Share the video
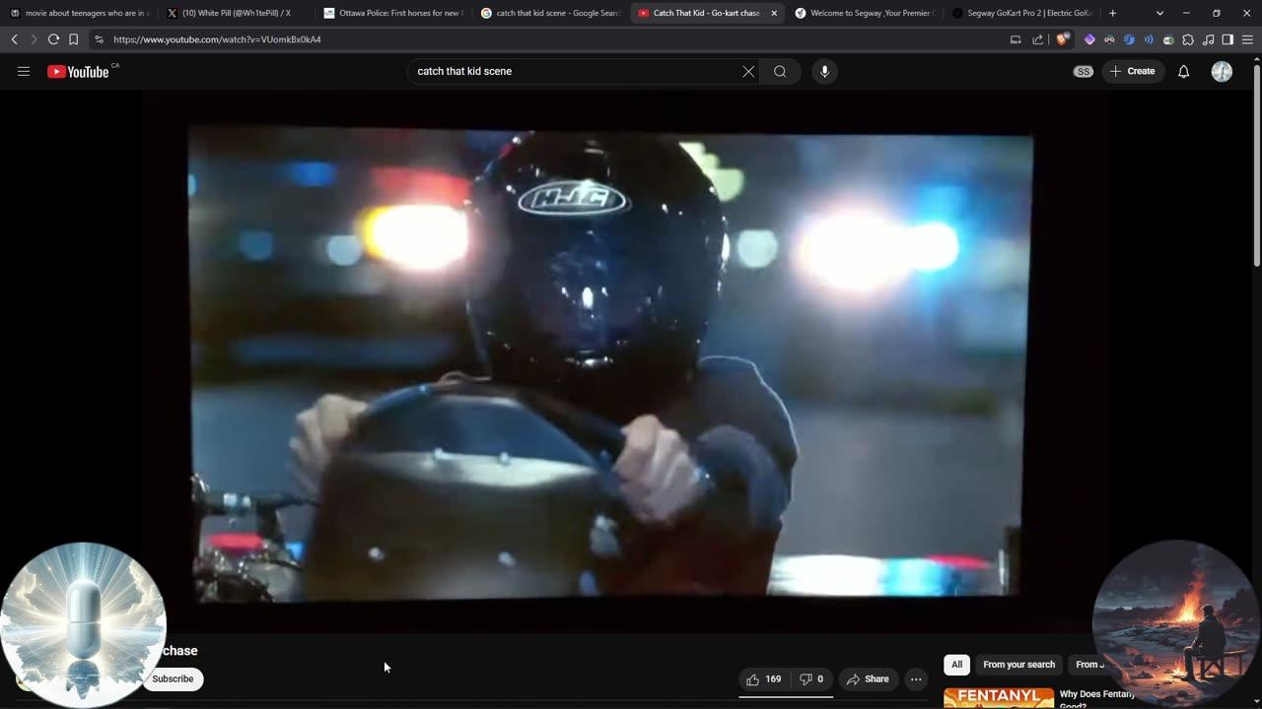The width and height of the screenshot is (1262, 709). (x=868, y=678)
